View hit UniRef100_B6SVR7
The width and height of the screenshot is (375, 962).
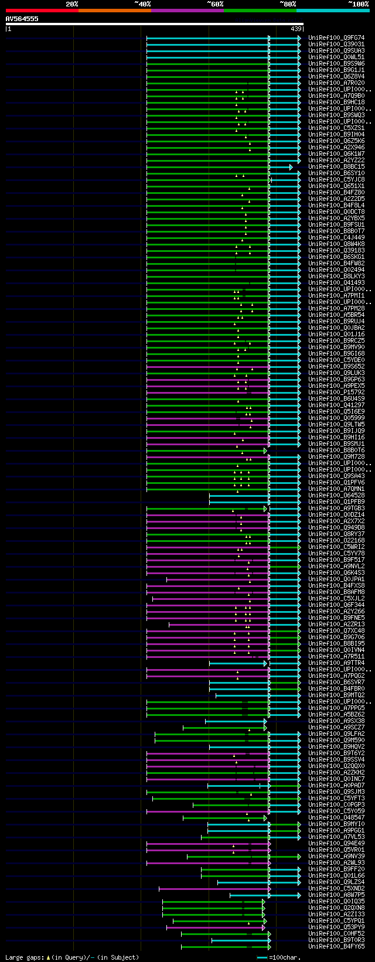coord(336,683)
